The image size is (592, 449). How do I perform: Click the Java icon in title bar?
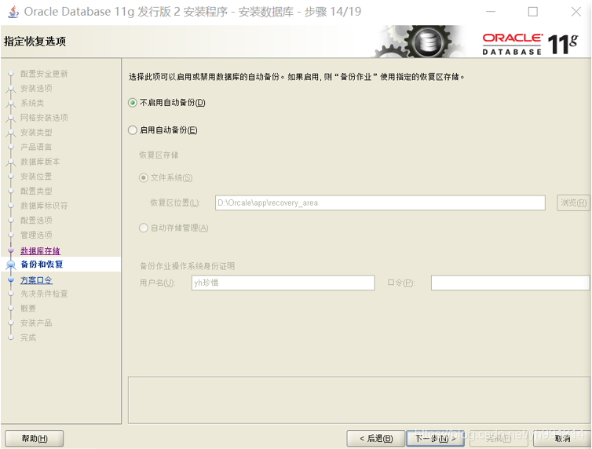pos(13,12)
